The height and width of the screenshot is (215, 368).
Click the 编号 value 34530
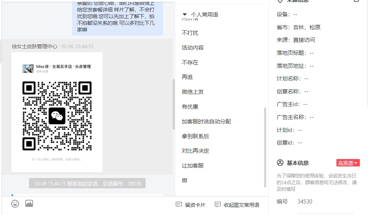(305, 202)
